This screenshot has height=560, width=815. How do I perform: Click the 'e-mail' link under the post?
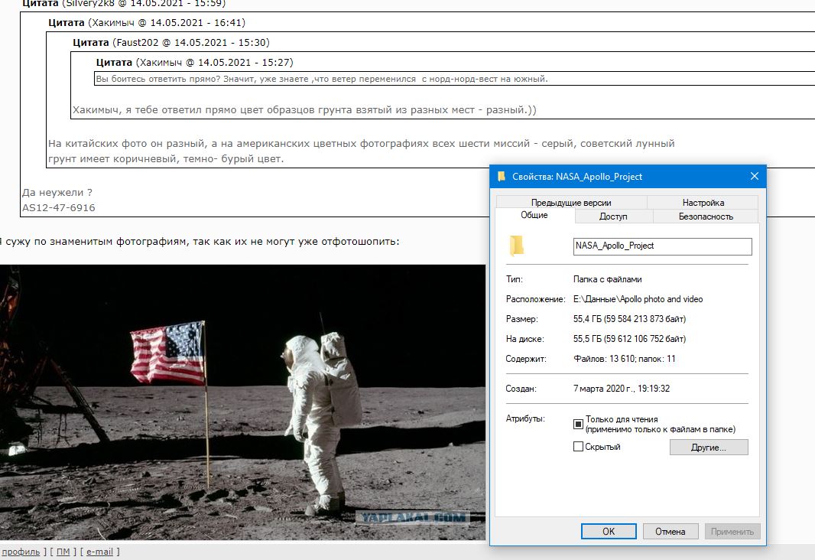tap(99, 552)
